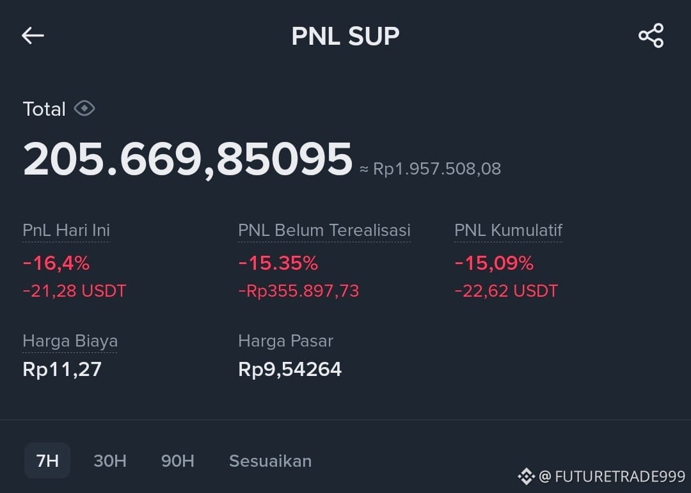Tap the share icon

[x=651, y=35]
